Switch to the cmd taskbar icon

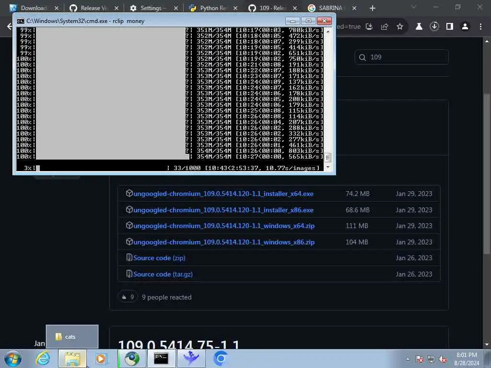coord(161,358)
